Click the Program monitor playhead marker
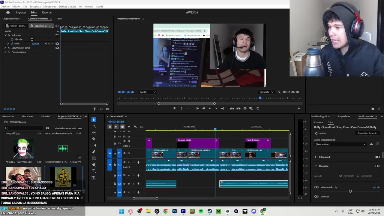 click(x=260, y=97)
